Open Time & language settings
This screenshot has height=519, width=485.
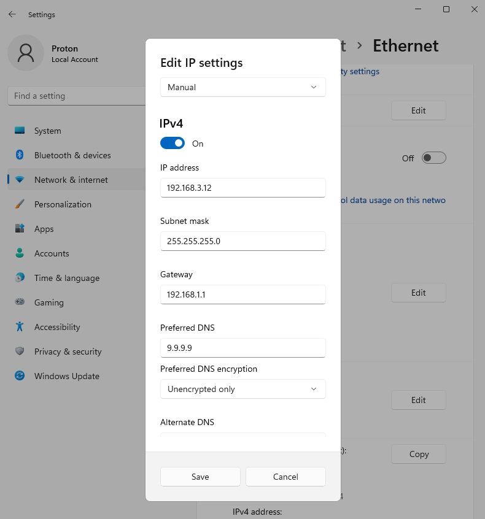(x=76, y=278)
